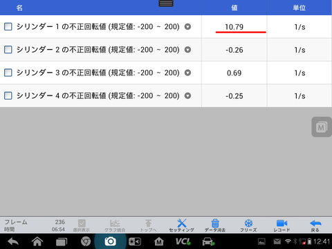The height and width of the screenshot is (249, 332).
Task: Open the floating M multitask button
Action: coord(322,127)
